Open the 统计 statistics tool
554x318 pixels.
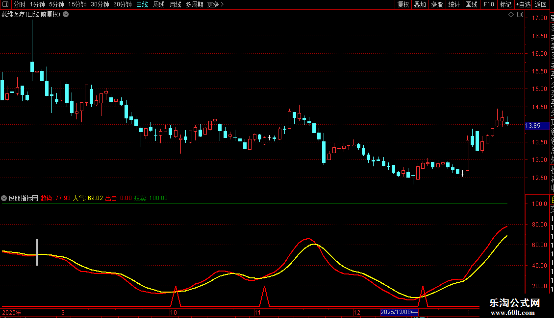pyautogui.click(x=454, y=4)
